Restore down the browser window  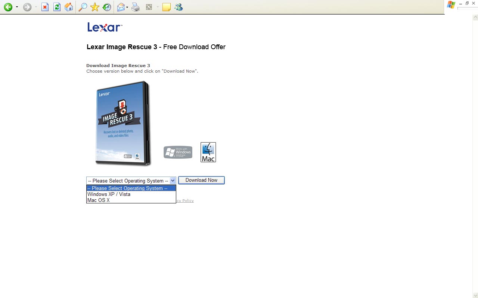(x=467, y=3)
